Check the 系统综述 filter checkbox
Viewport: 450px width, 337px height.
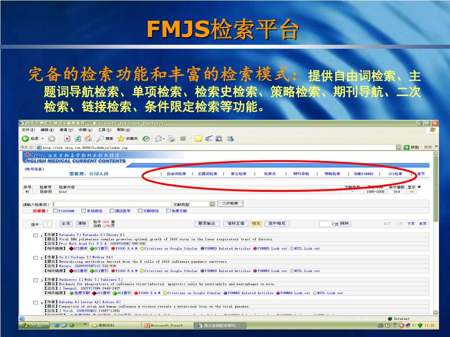click(x=83, y=211)
